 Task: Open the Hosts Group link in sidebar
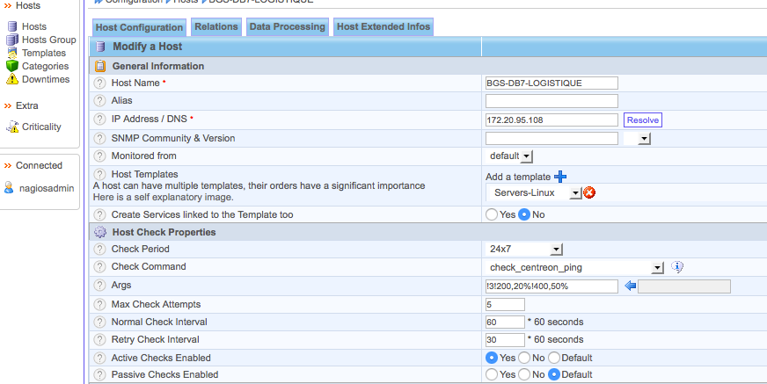click(x=48, y=40)
